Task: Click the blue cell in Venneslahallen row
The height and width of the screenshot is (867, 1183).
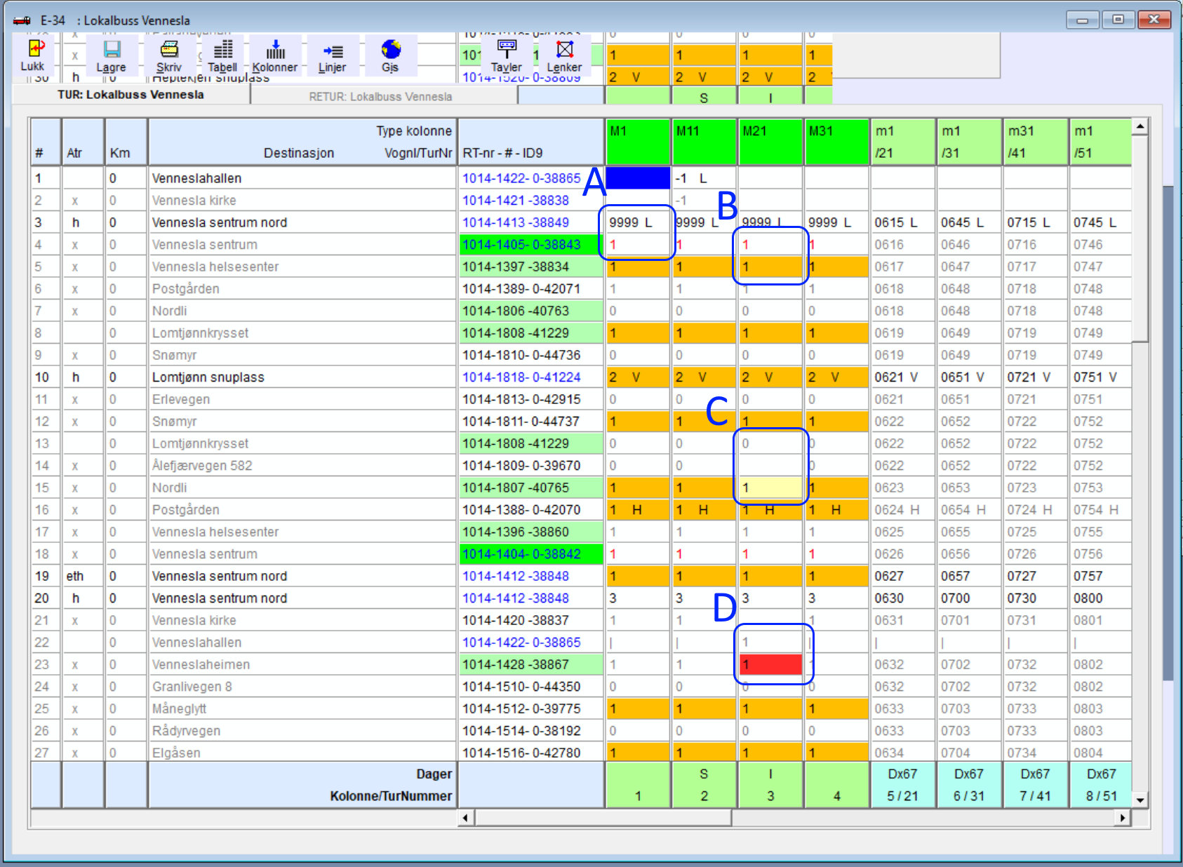Action: point(637,178)
